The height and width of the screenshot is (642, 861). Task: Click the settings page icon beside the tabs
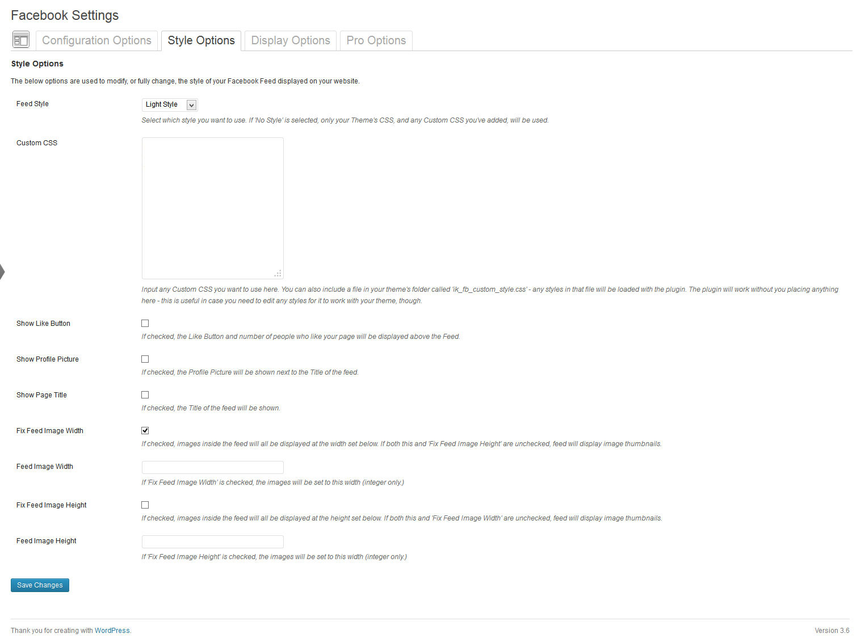click(20, 40)
